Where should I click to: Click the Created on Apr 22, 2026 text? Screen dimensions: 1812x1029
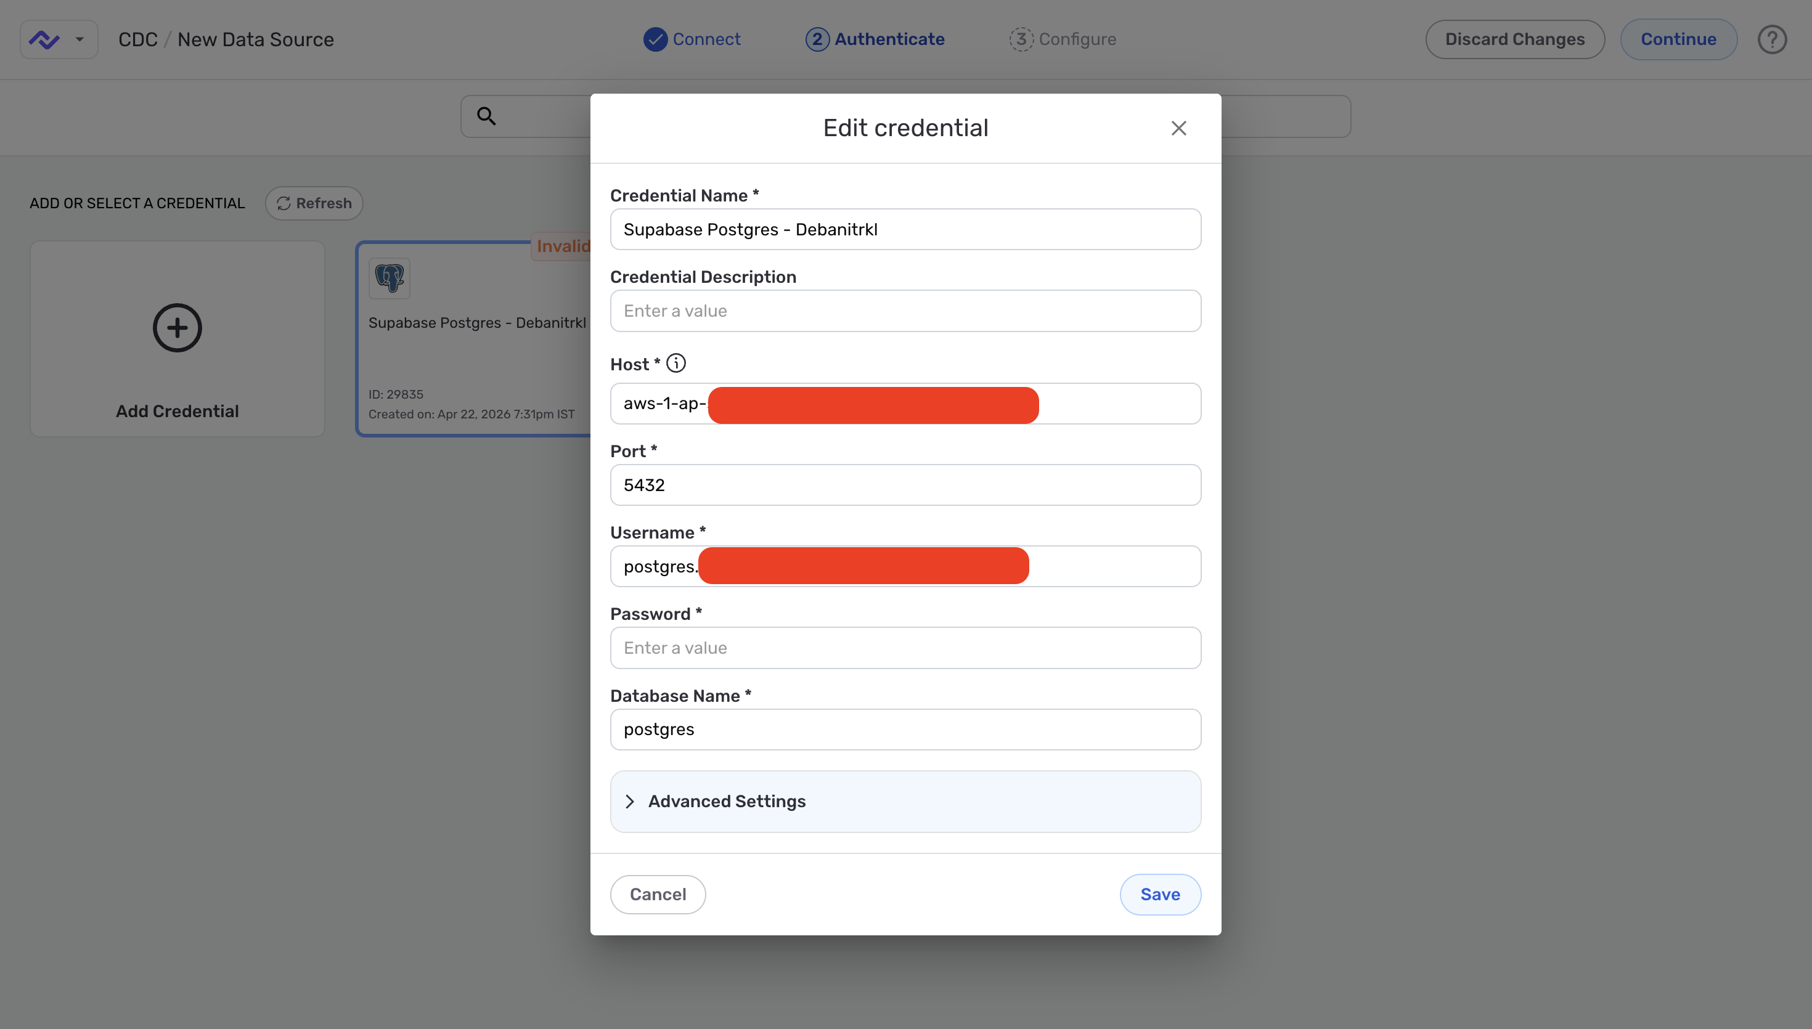click(471, 414)
